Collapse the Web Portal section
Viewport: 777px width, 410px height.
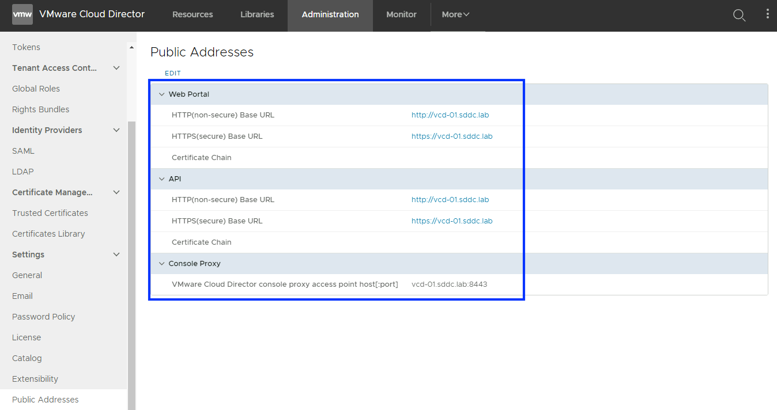pyautogui.click(x=161, y=94)
